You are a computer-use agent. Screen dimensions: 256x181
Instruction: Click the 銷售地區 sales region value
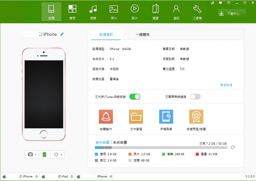(114, 79)
